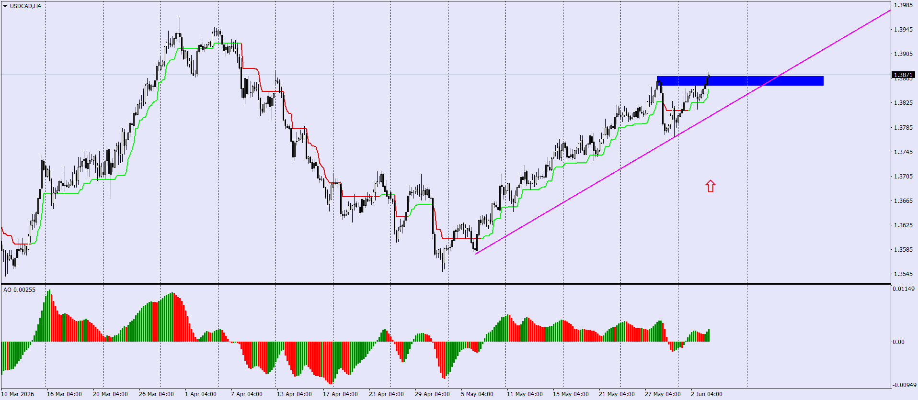
Task: Click the 0.00 level on AO scale
Action: pyautogui.click(x=898, y=342)
